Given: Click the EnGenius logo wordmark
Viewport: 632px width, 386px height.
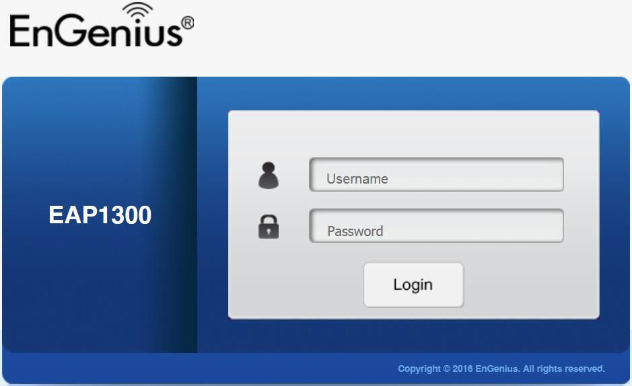Looking at the screenshot, I should 101,25.
